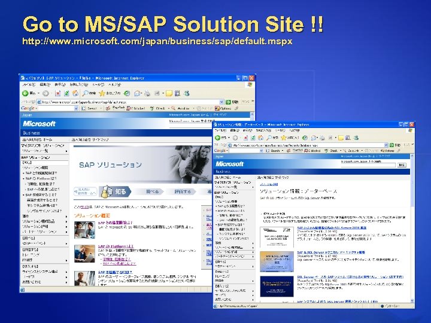Click the two-men thumbnail beside SAP との協業関係は？
This screenshot has height=323, width=431.
click(84, 230)
